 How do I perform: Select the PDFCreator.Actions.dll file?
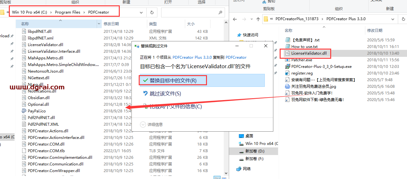tap(48, 131)
